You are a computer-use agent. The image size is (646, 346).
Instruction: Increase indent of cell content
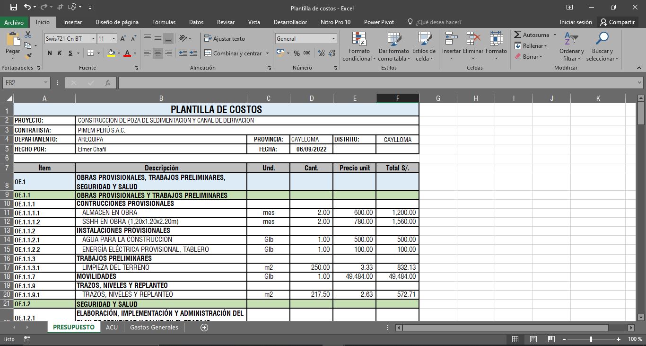[193, 53]
